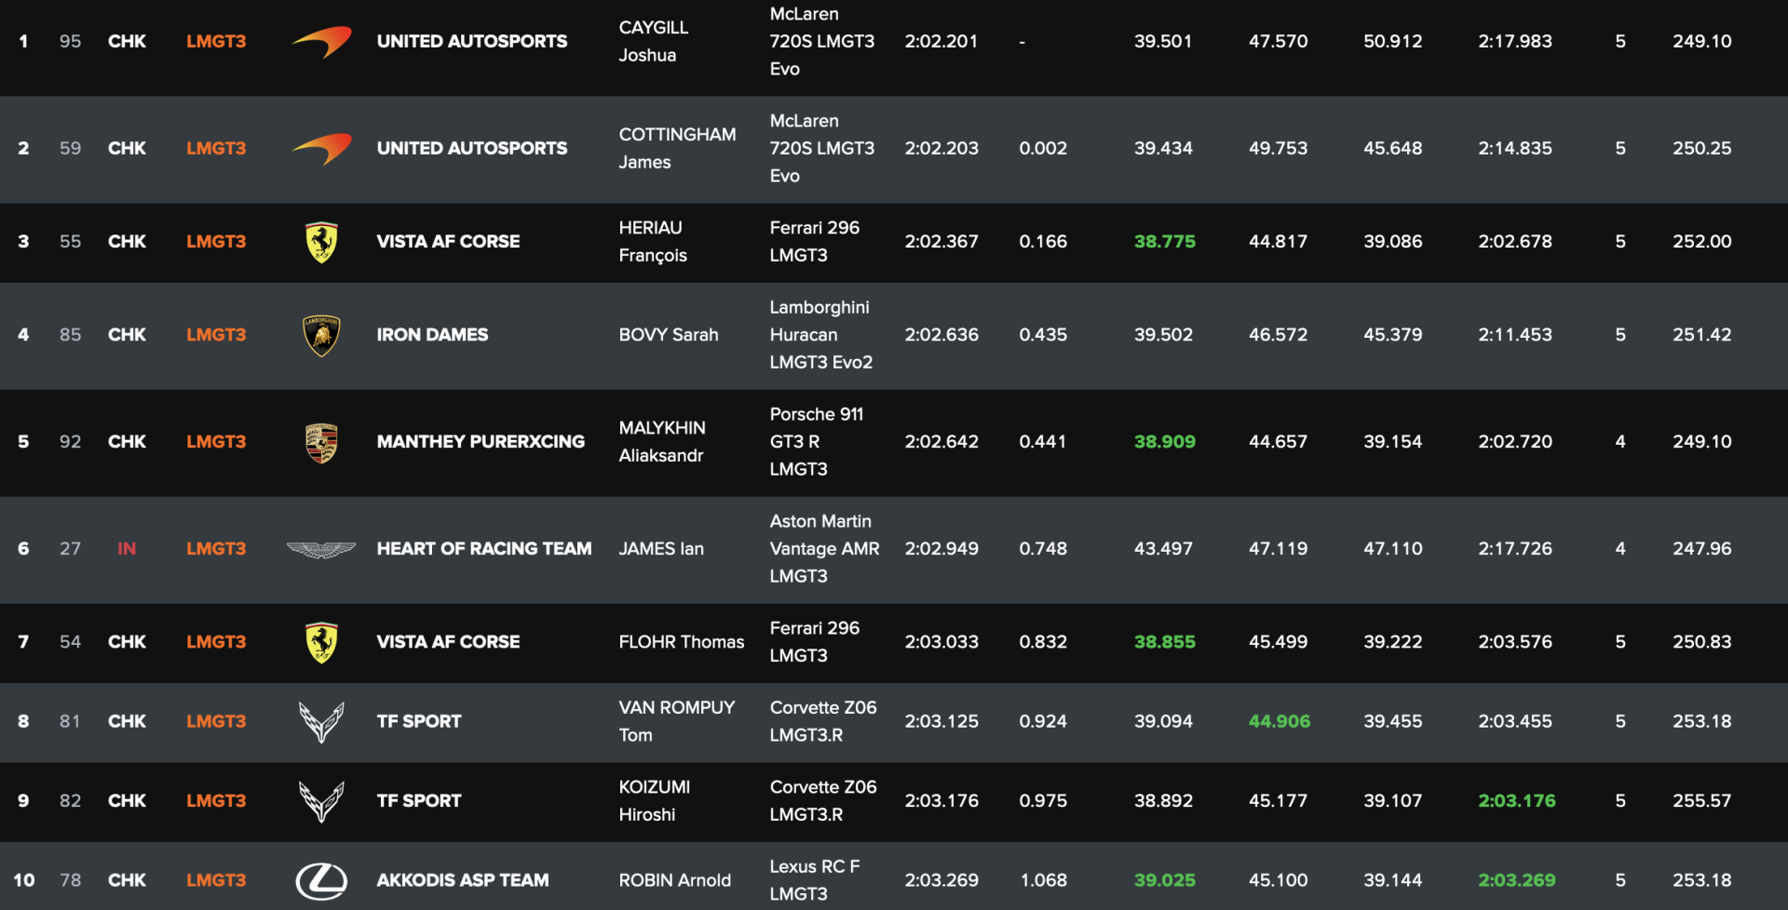Click the Lamborghini logo for Iron Dames
Viewport: 1788px width, 910px height.
tap(321, 335)
